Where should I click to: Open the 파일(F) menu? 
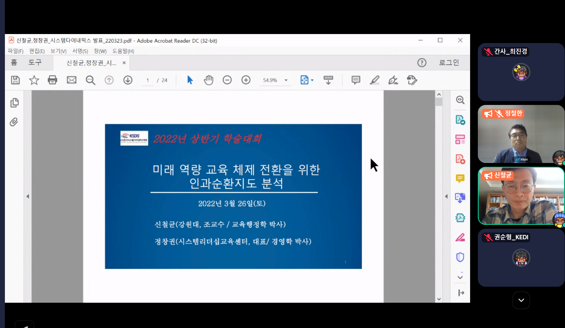(15, 51)
